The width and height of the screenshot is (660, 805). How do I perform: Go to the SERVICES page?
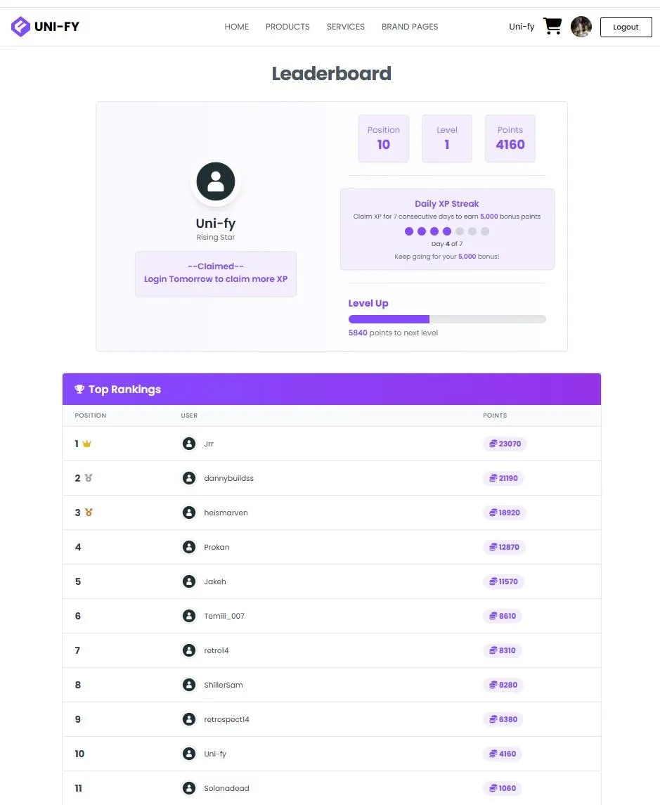[x=345, y=27]
